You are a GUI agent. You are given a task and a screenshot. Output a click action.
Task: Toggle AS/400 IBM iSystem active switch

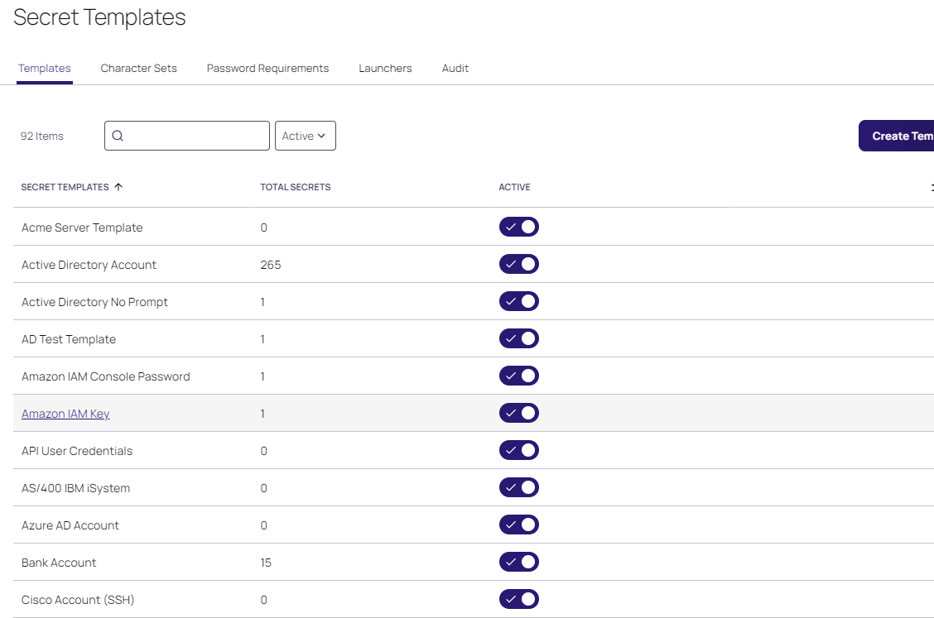coord(518,488)
